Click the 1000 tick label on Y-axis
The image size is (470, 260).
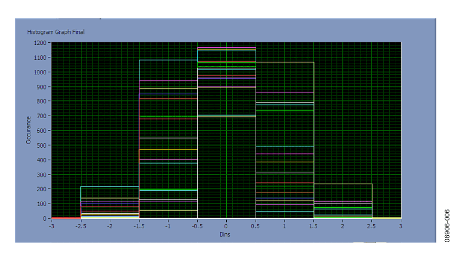pyautogui.click(x=40, y=72)
